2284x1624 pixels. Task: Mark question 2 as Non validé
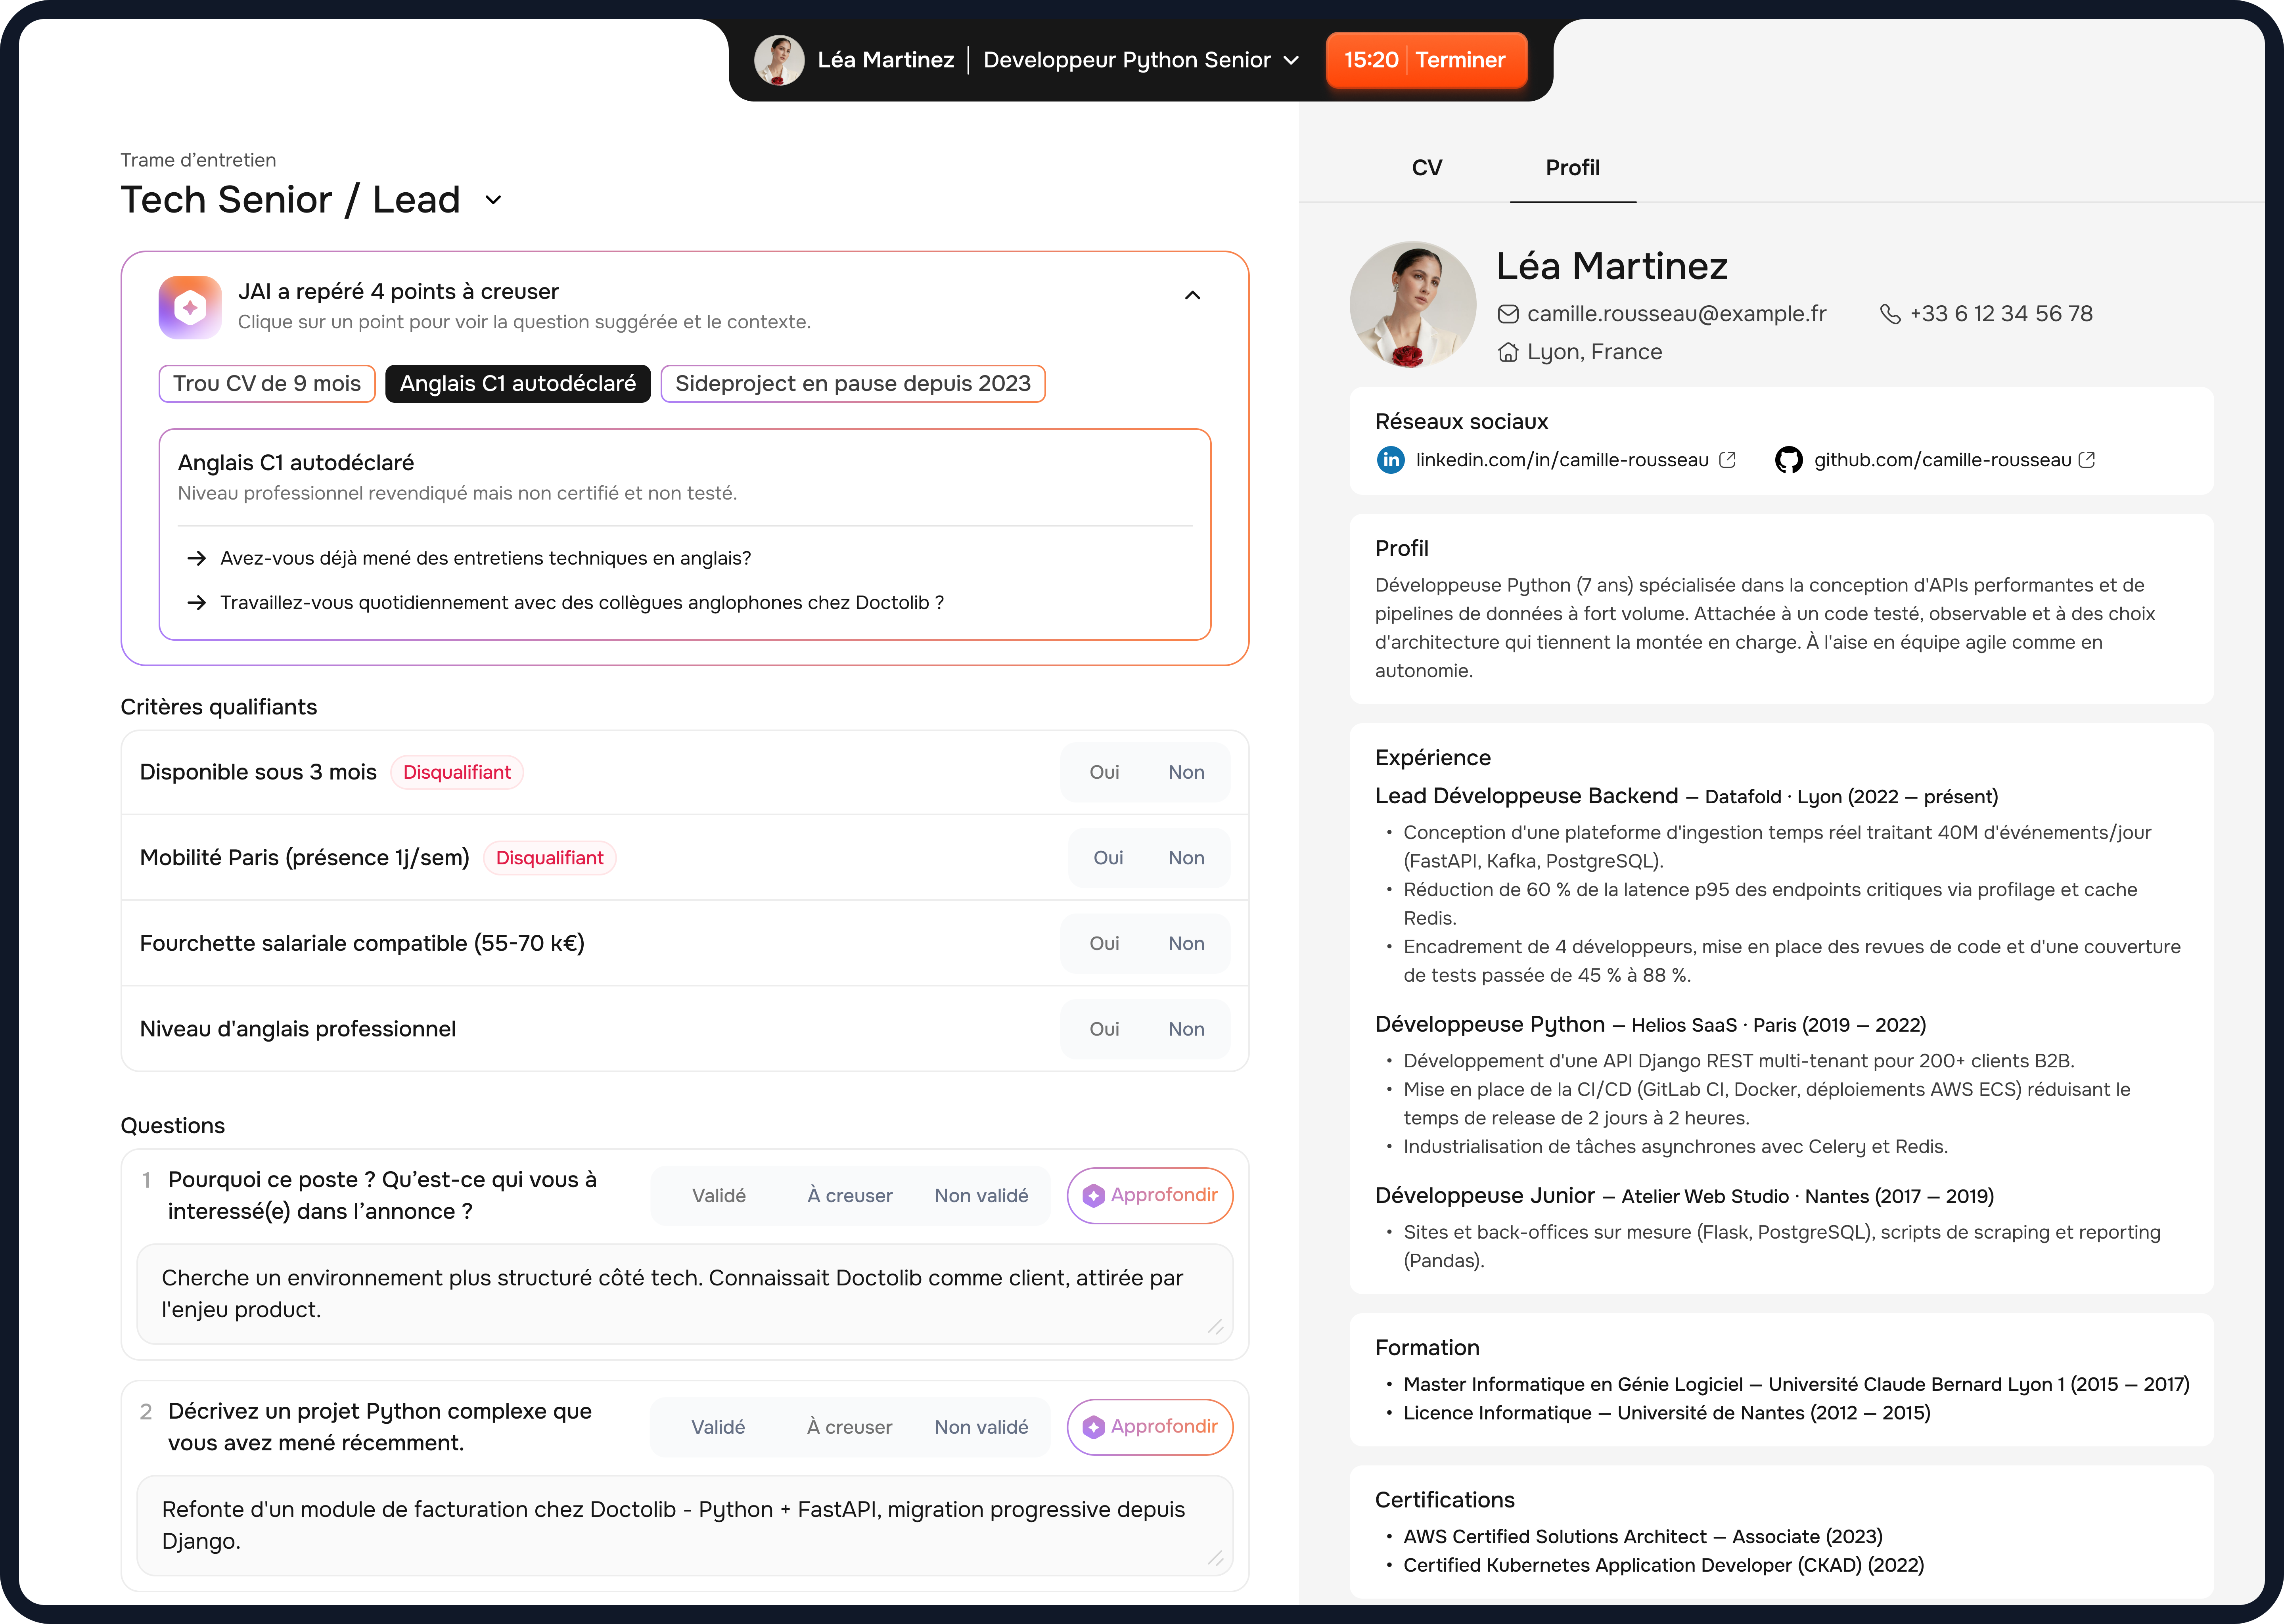[981, 1427]
